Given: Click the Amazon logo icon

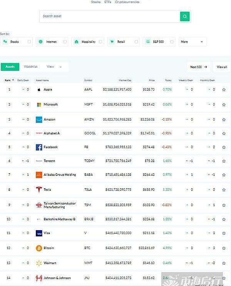Looking at the screenshot, I should (x=39, y=120).
